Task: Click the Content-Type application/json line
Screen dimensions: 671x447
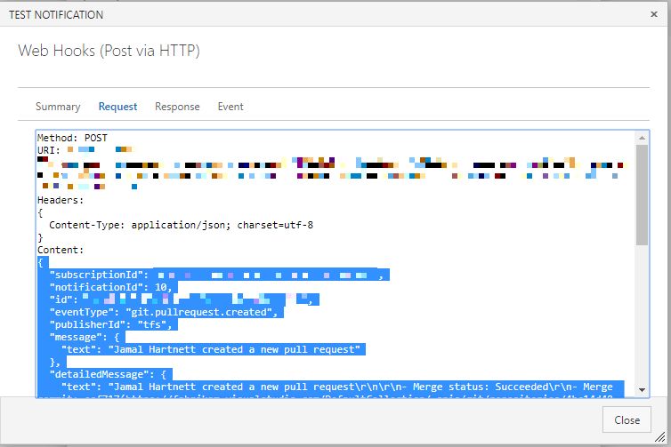Action: click(x=181, y=225)
